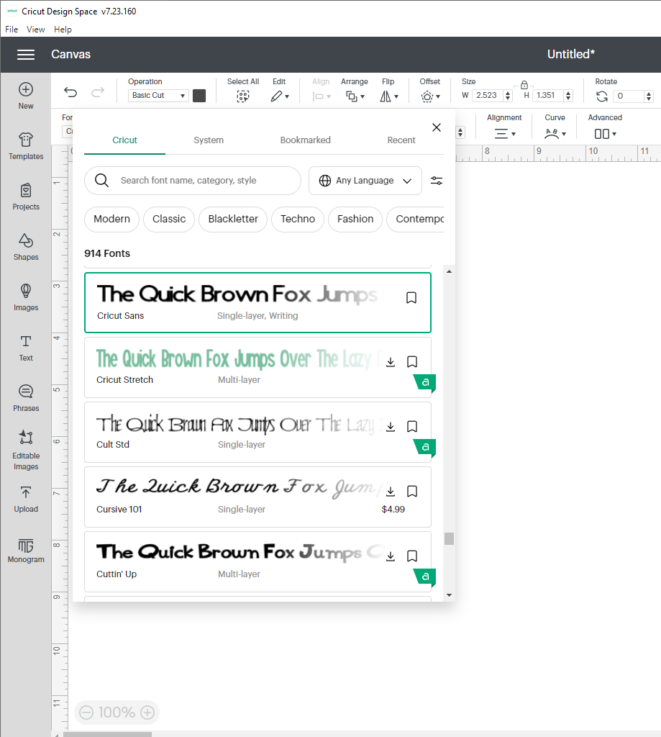Switch to the Cricut fonts tab
Screen dimensions: 661x737
124,140
